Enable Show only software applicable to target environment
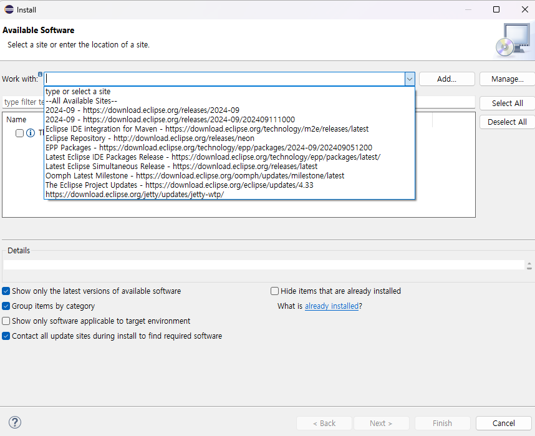This screenshot has width=535, height=436. click(x=6, y=321)
